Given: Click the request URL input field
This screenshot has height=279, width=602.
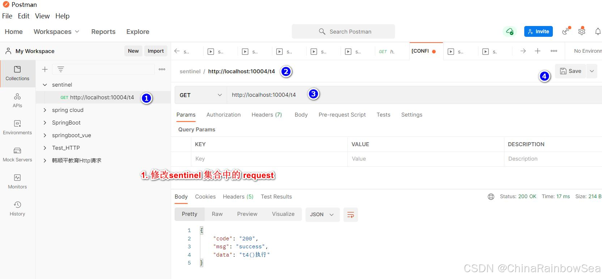Looking at the screenshot, I should pyautogui.click(x=414, y=95).
